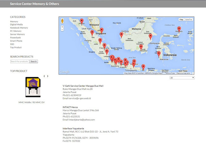
Task: Click the map pin on Bali
Action: click(x=143, y=67)
